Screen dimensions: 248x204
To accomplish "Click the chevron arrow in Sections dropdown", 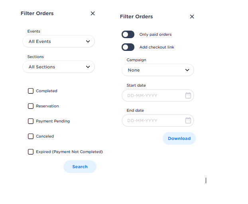I will (x=88, y=67).
